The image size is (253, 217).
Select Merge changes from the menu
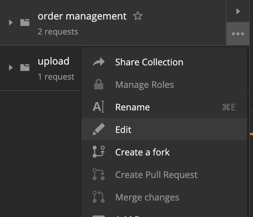(x=147, y=197)
